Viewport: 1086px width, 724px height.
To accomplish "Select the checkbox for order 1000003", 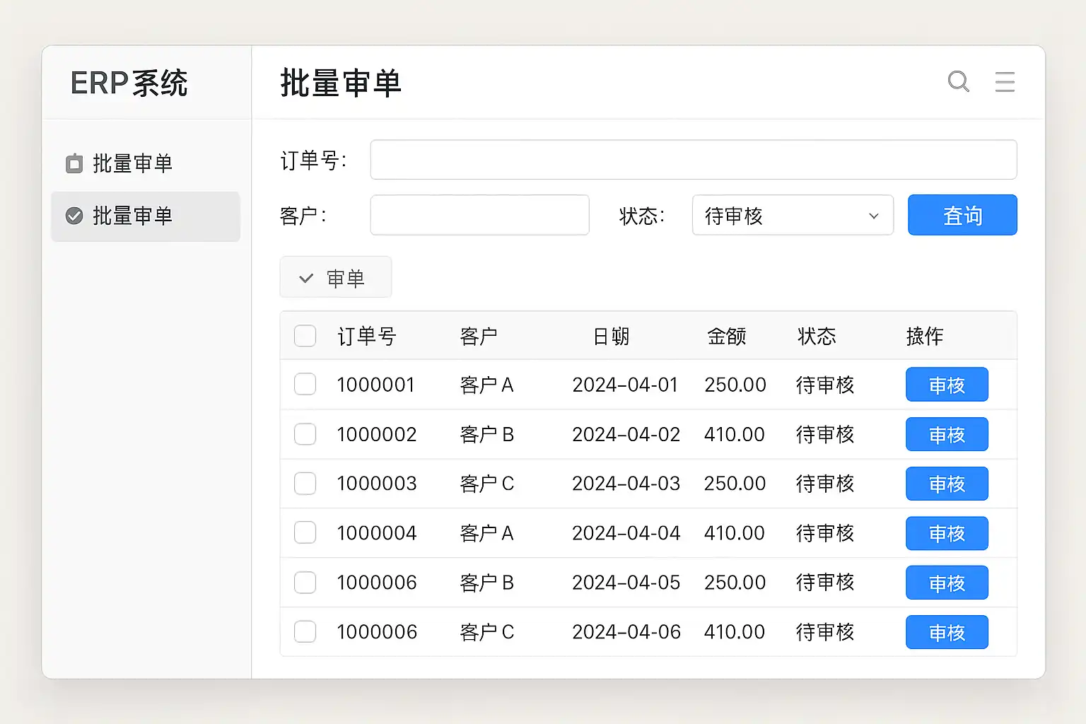I will coord(305,484).
